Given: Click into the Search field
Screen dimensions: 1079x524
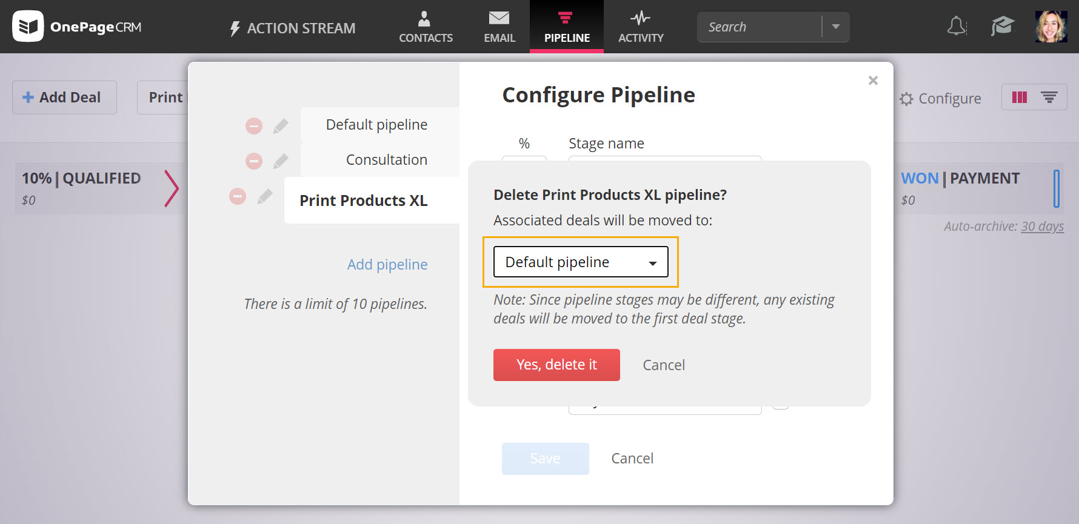Looking at the screenshot, I should click(x=760, y=27).
